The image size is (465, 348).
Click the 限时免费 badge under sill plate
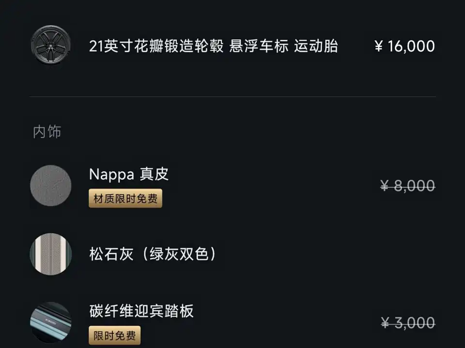[114, 335]
